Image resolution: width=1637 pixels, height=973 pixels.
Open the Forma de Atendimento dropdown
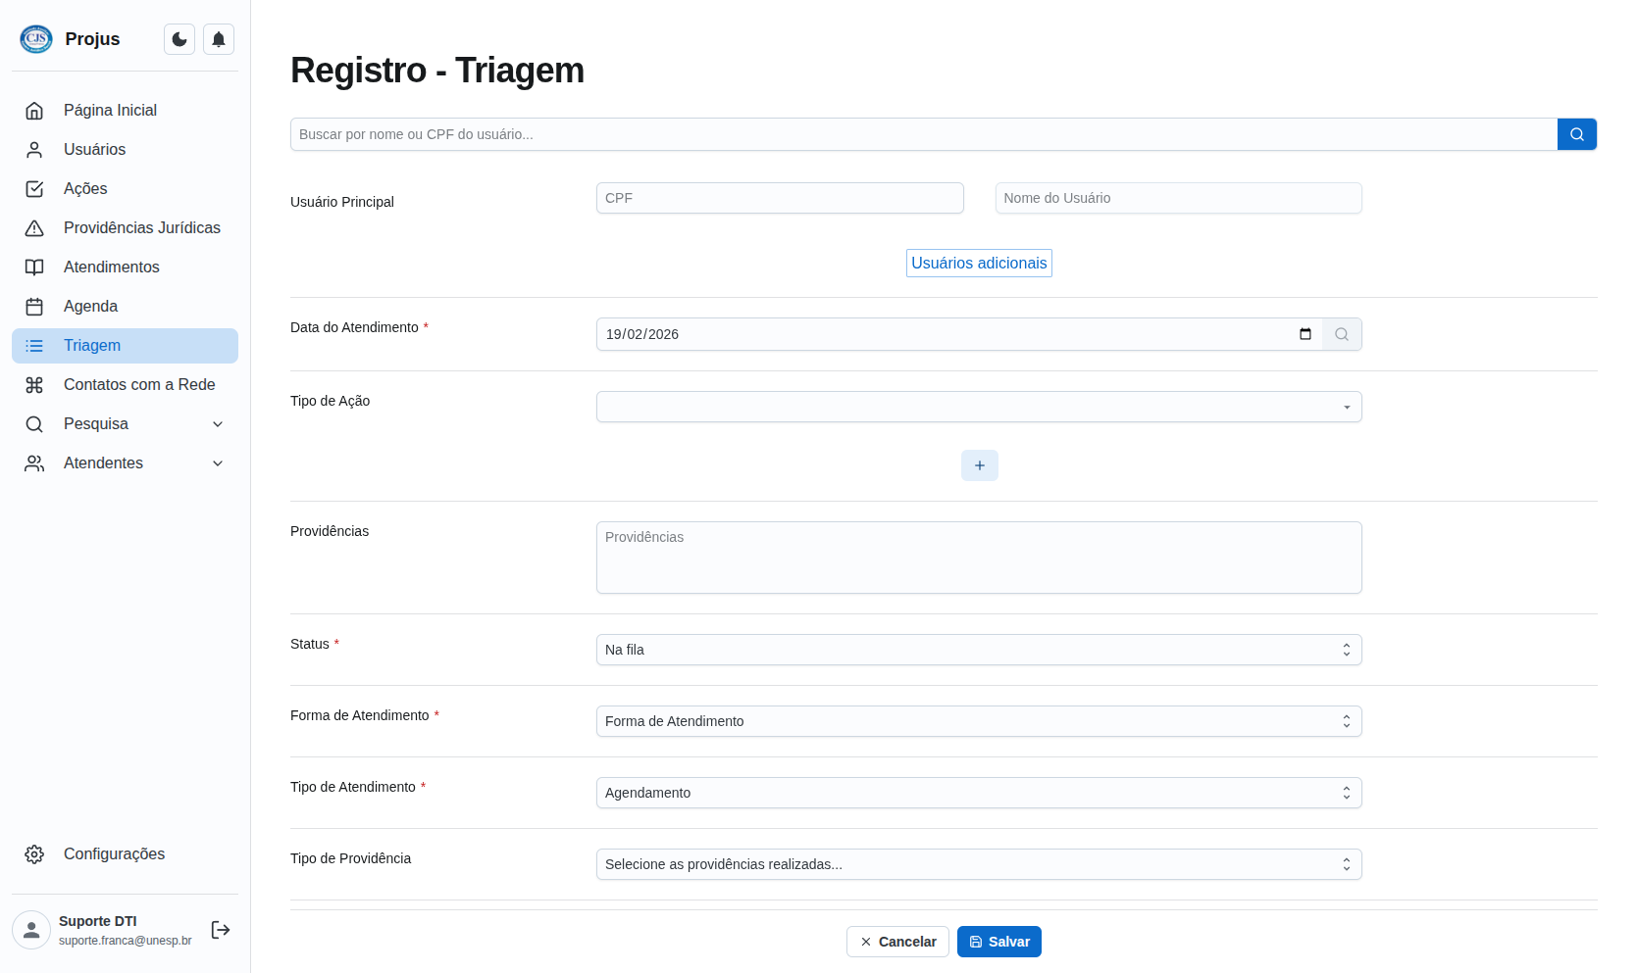[978, 721]
